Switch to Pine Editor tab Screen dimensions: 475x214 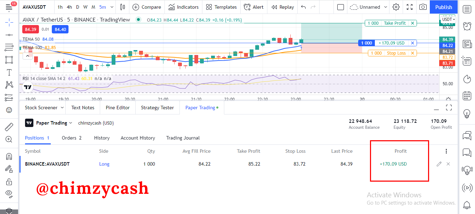(x=118, y=108)
